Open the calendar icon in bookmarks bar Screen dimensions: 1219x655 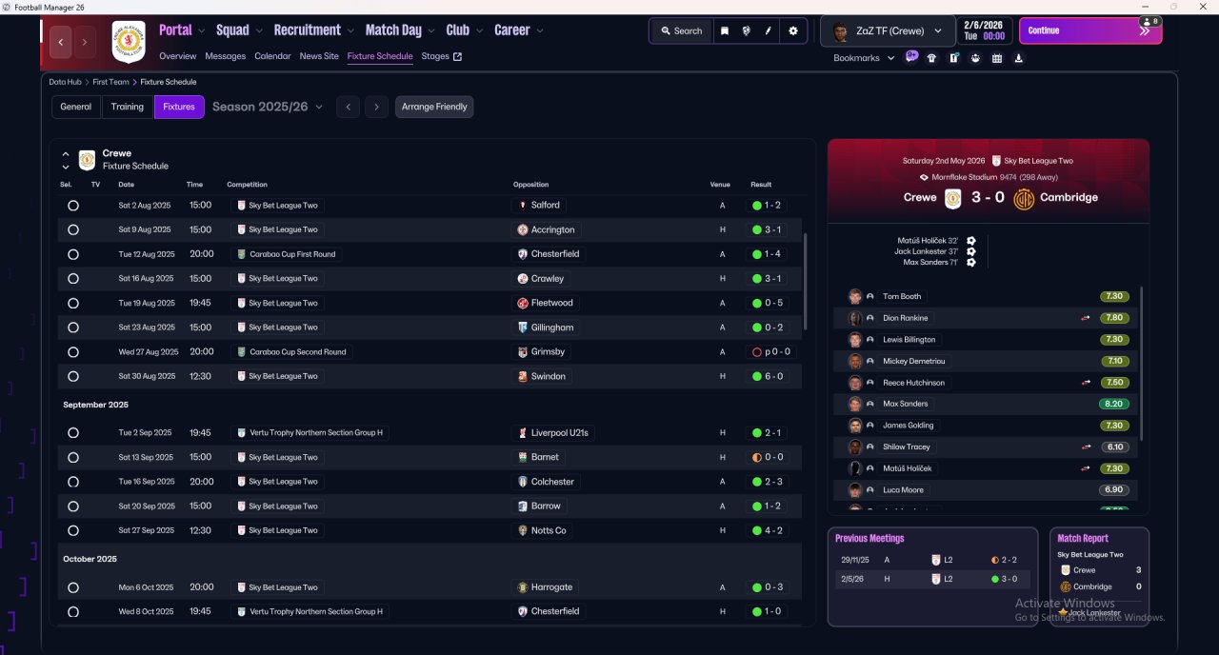pos(997,58)
